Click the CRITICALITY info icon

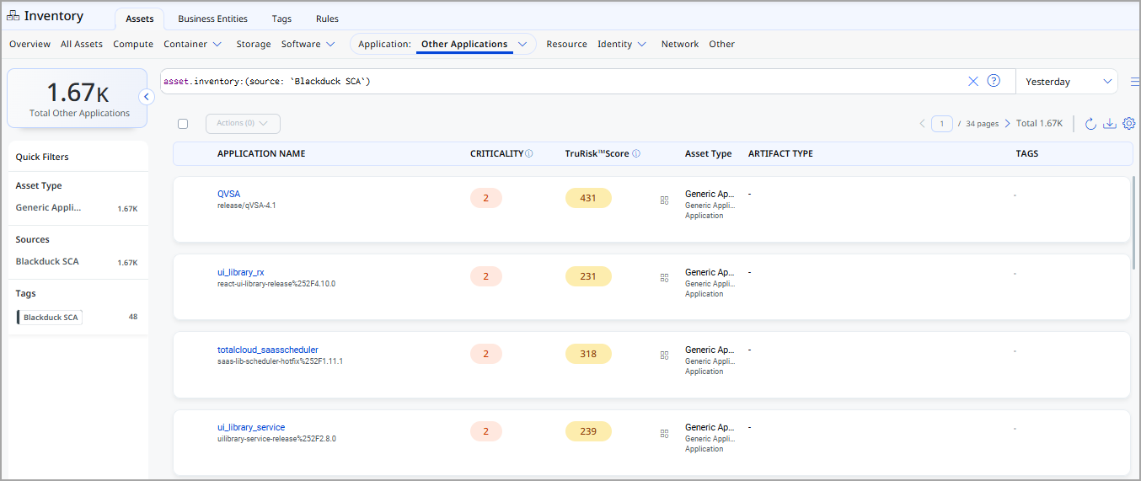(x=529, y=154)
